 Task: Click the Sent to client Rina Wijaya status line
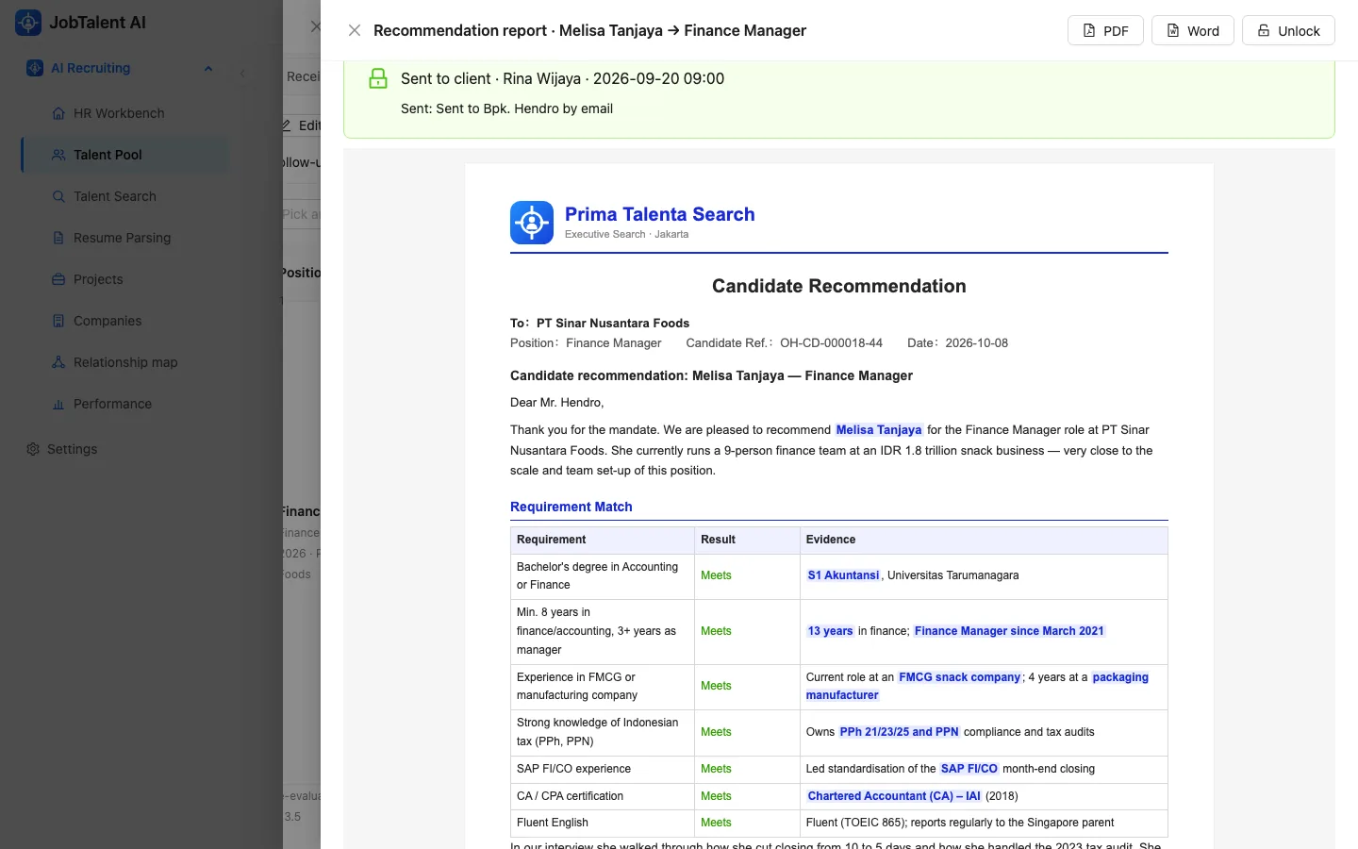click(562, 78)
